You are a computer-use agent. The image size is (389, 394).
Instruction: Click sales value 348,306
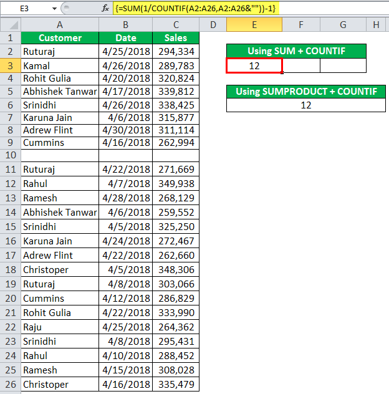[x=176, y=269]
